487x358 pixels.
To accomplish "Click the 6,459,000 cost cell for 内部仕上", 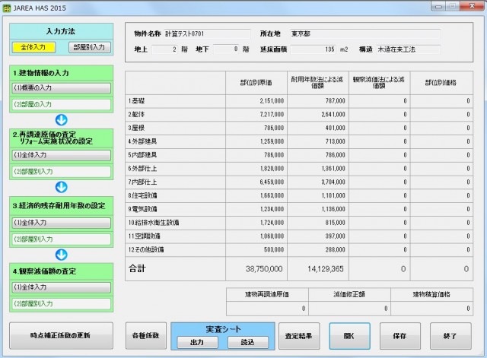I will (x=256, y=182).
